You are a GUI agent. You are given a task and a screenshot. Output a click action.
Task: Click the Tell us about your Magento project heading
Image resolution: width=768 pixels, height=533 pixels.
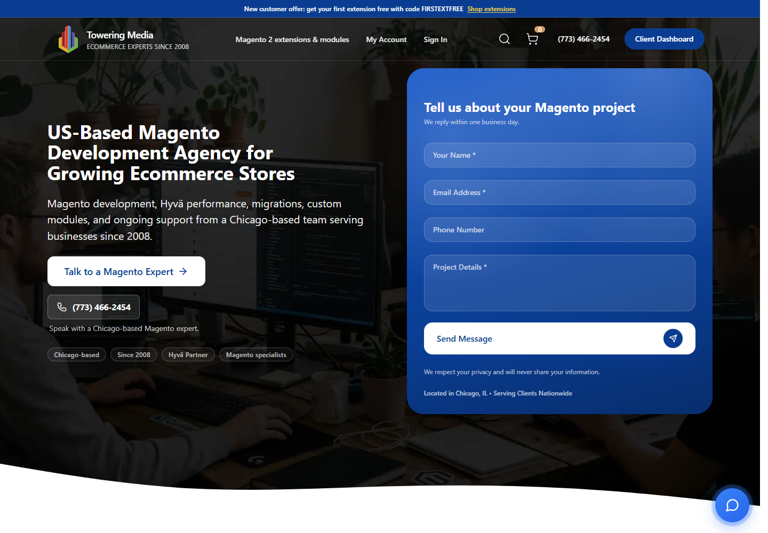coord(530,108)
